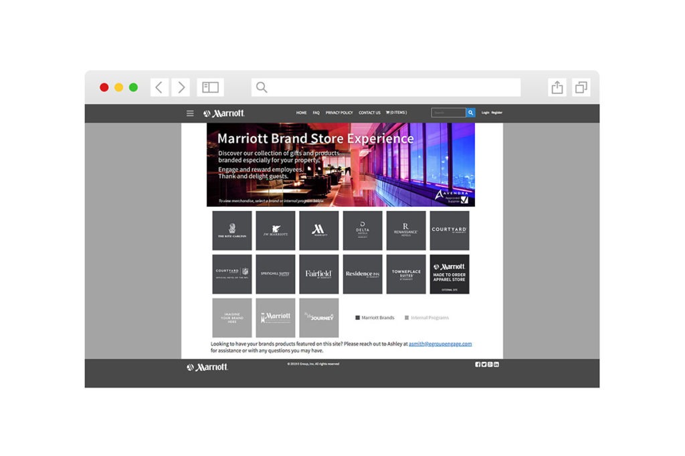Go back with the browser back arrow
Image resolution: width=685 pixels, height=456 pixels.
159,87
